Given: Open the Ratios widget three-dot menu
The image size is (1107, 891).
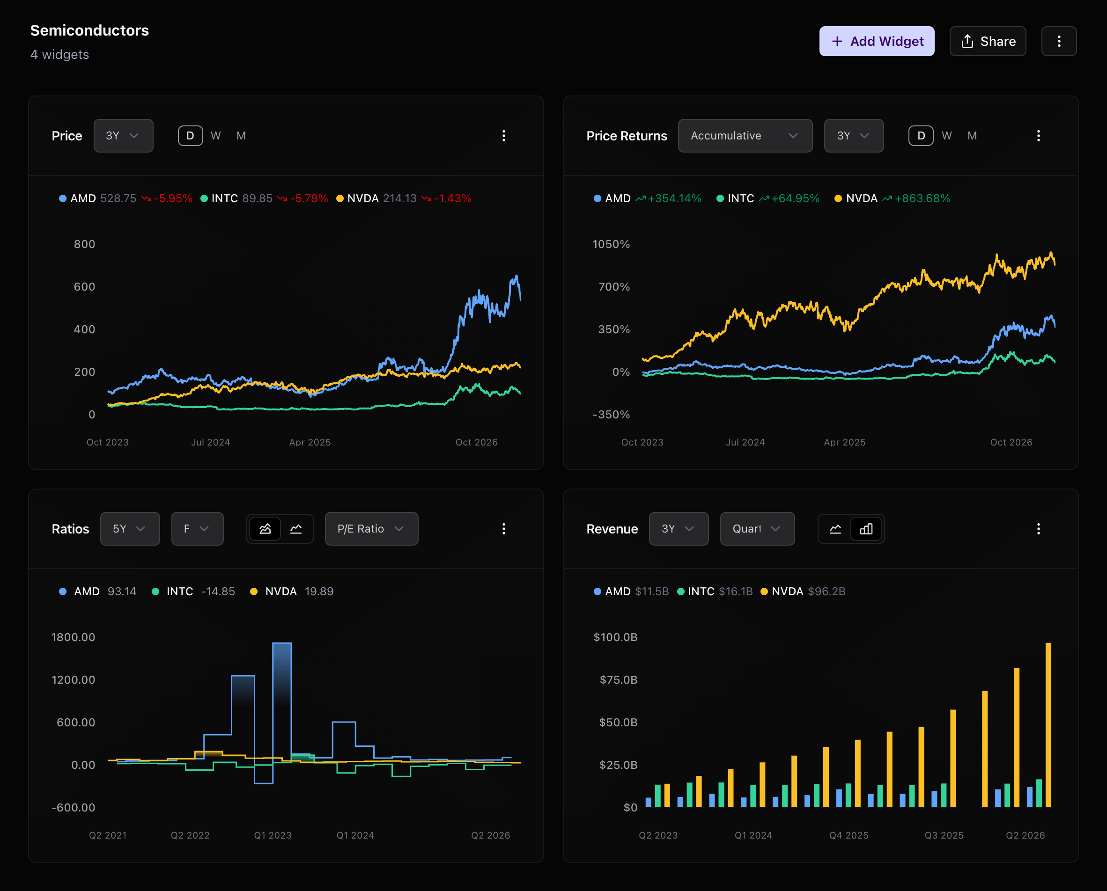Looking at the screenshot, I should (504, 529).
